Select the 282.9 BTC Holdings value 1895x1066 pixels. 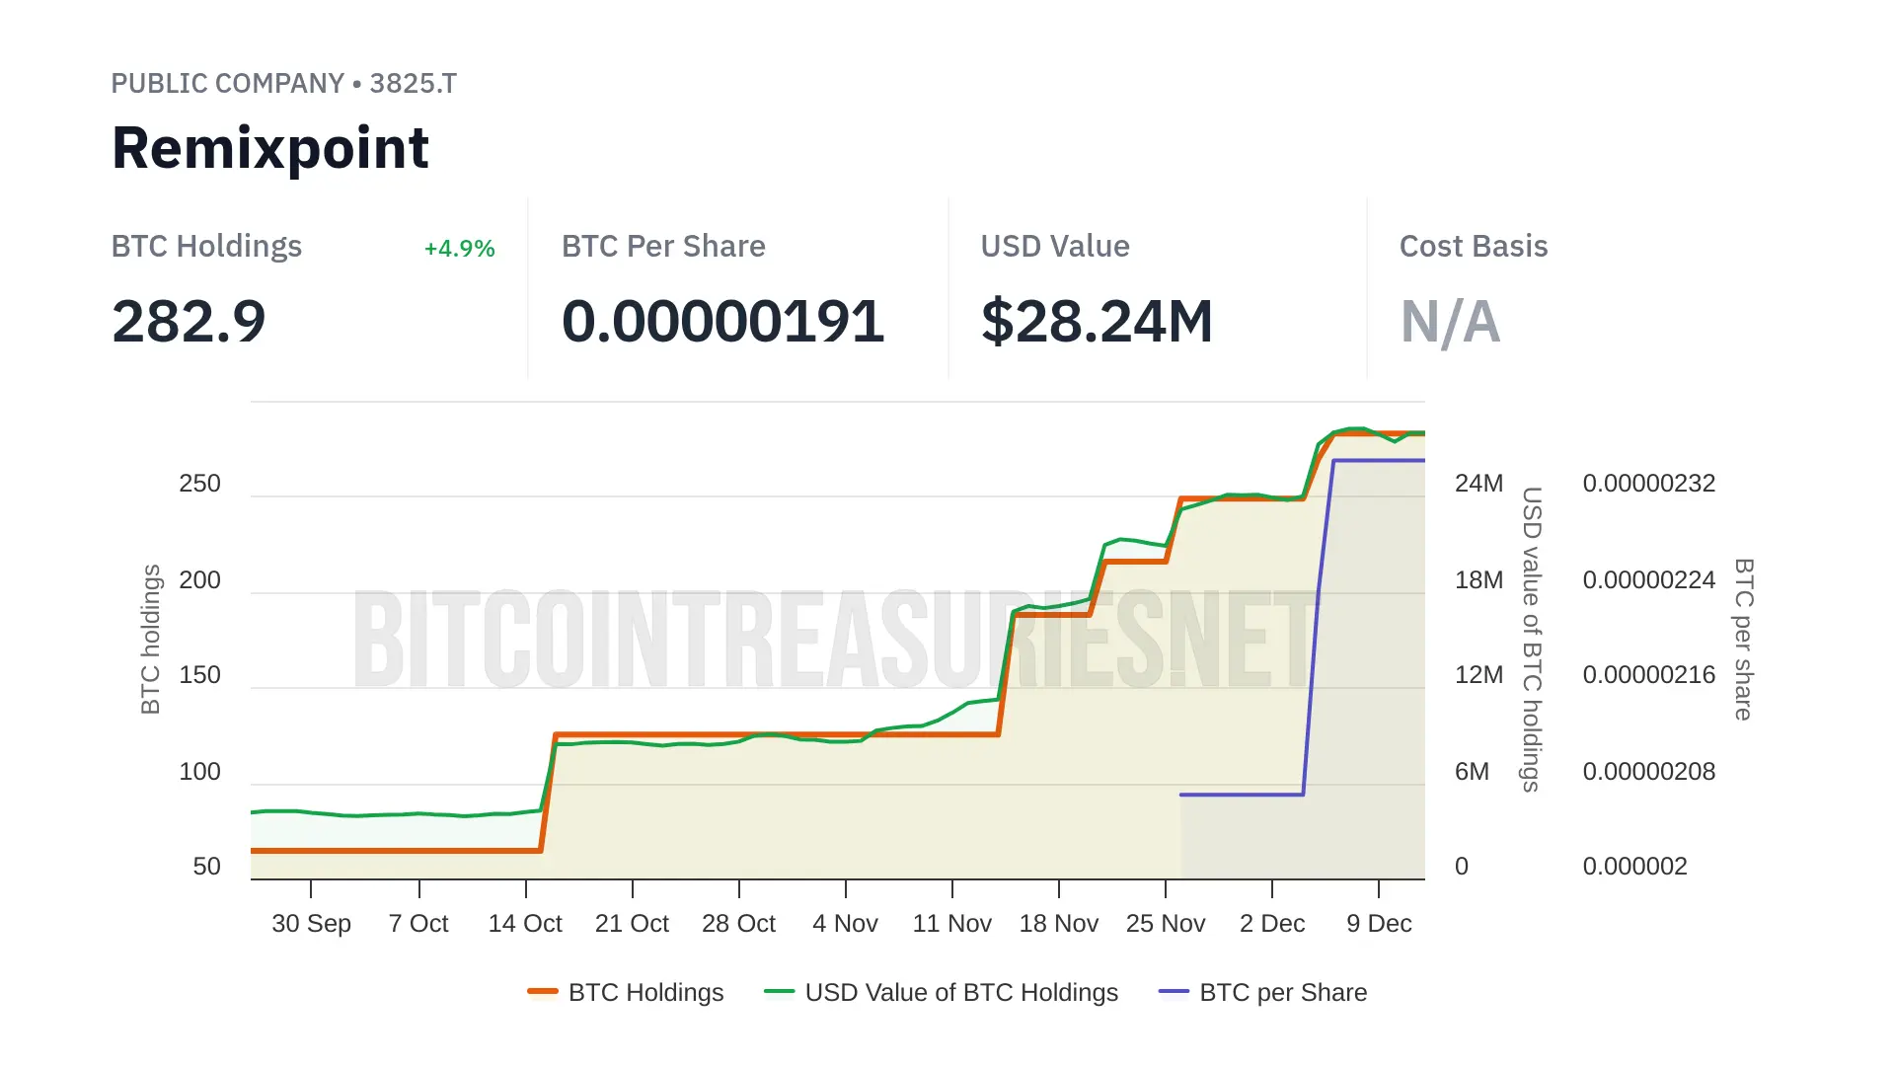coord(189,322)
